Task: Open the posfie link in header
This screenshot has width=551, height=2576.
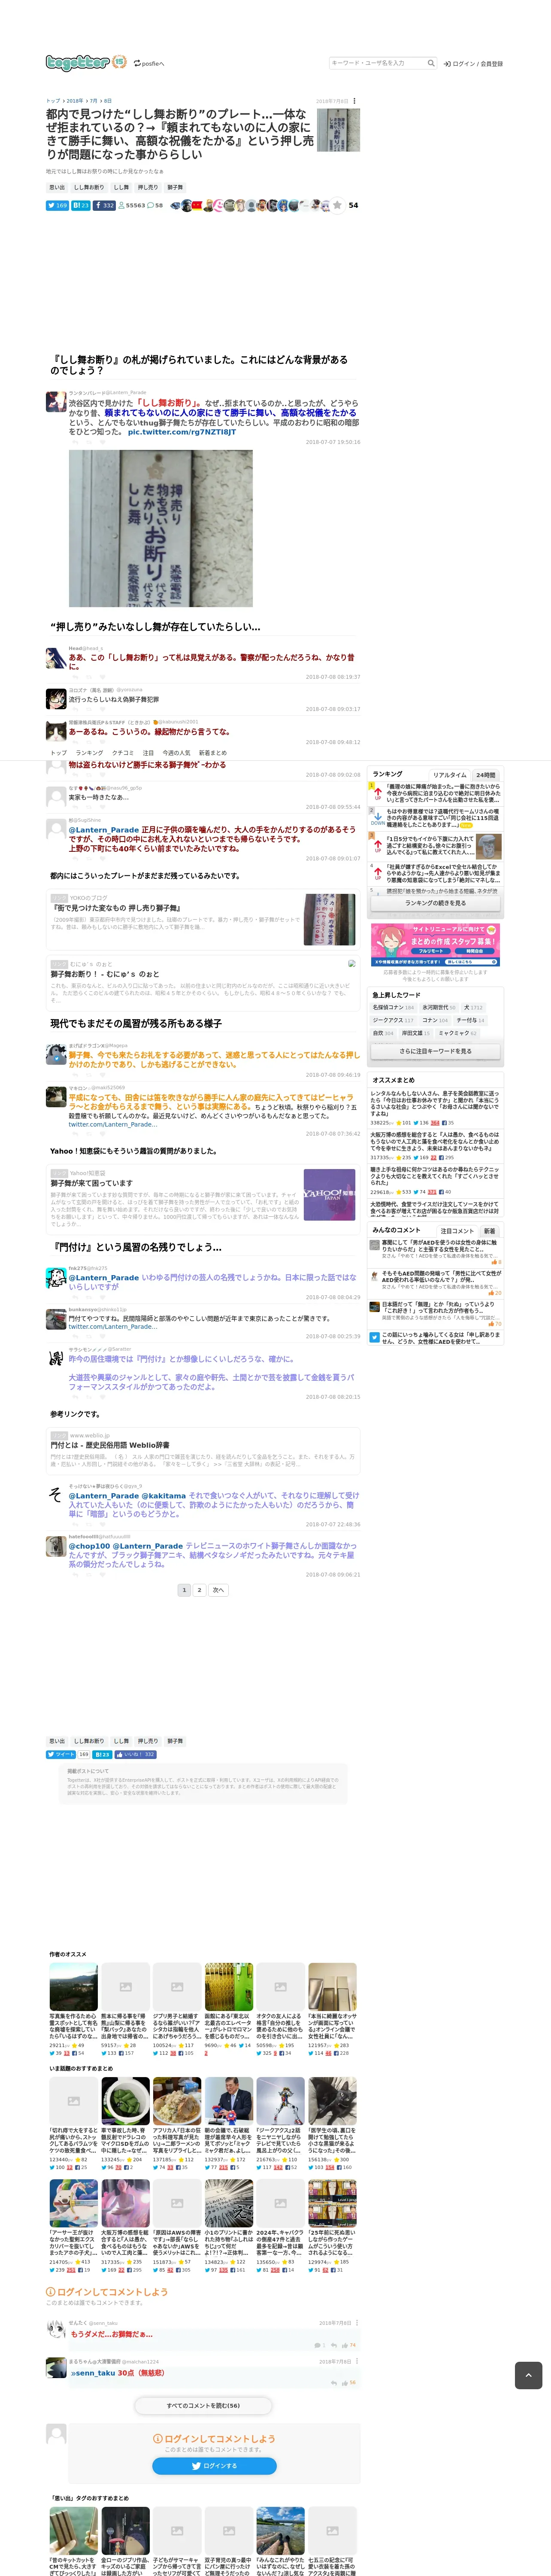Action: point(149,63)
